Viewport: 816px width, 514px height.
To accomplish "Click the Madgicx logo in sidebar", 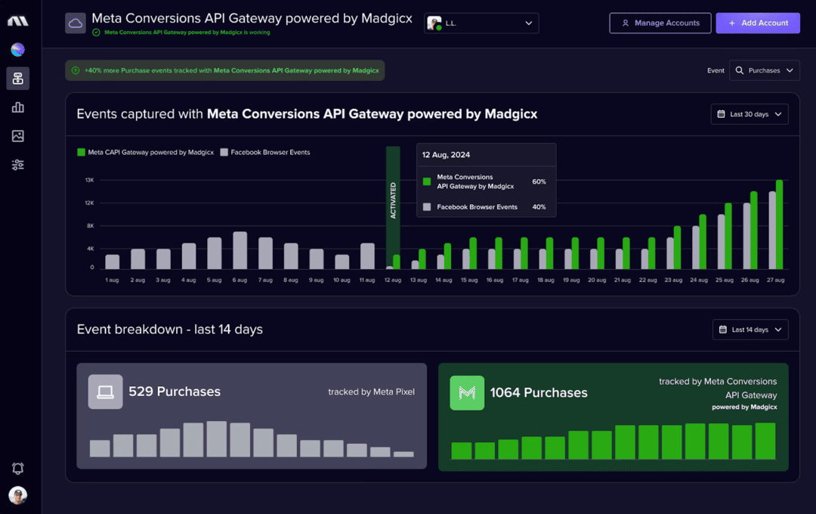I will pyautogui.click(x=17, y=21).
